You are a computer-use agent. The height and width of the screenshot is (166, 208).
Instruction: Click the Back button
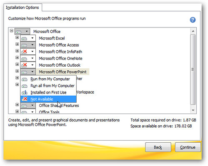click(x=158, y=147)
